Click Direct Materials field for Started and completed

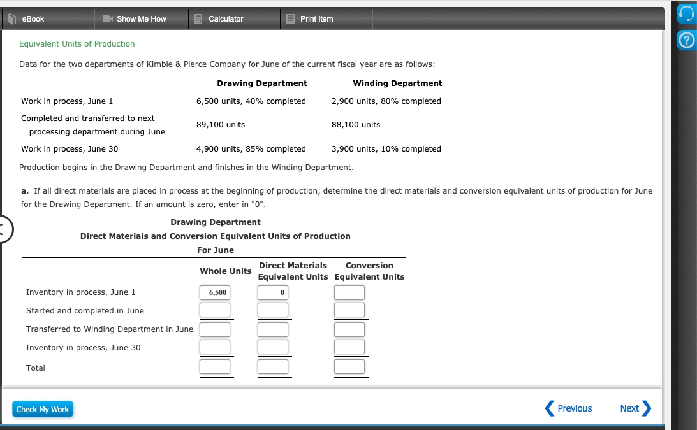click(273, 310)
